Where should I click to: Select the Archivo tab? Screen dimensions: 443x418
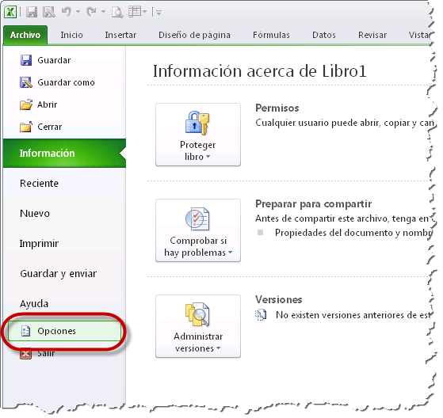click(25, 35)
